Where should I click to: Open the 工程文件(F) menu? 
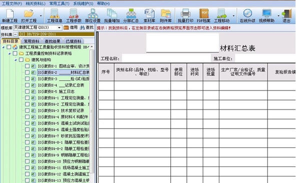point(12,3)
